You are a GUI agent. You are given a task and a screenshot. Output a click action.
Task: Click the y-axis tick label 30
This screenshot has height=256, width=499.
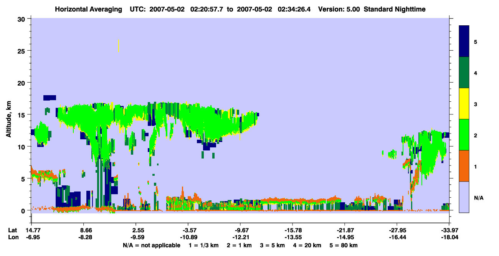click(22, 19)
